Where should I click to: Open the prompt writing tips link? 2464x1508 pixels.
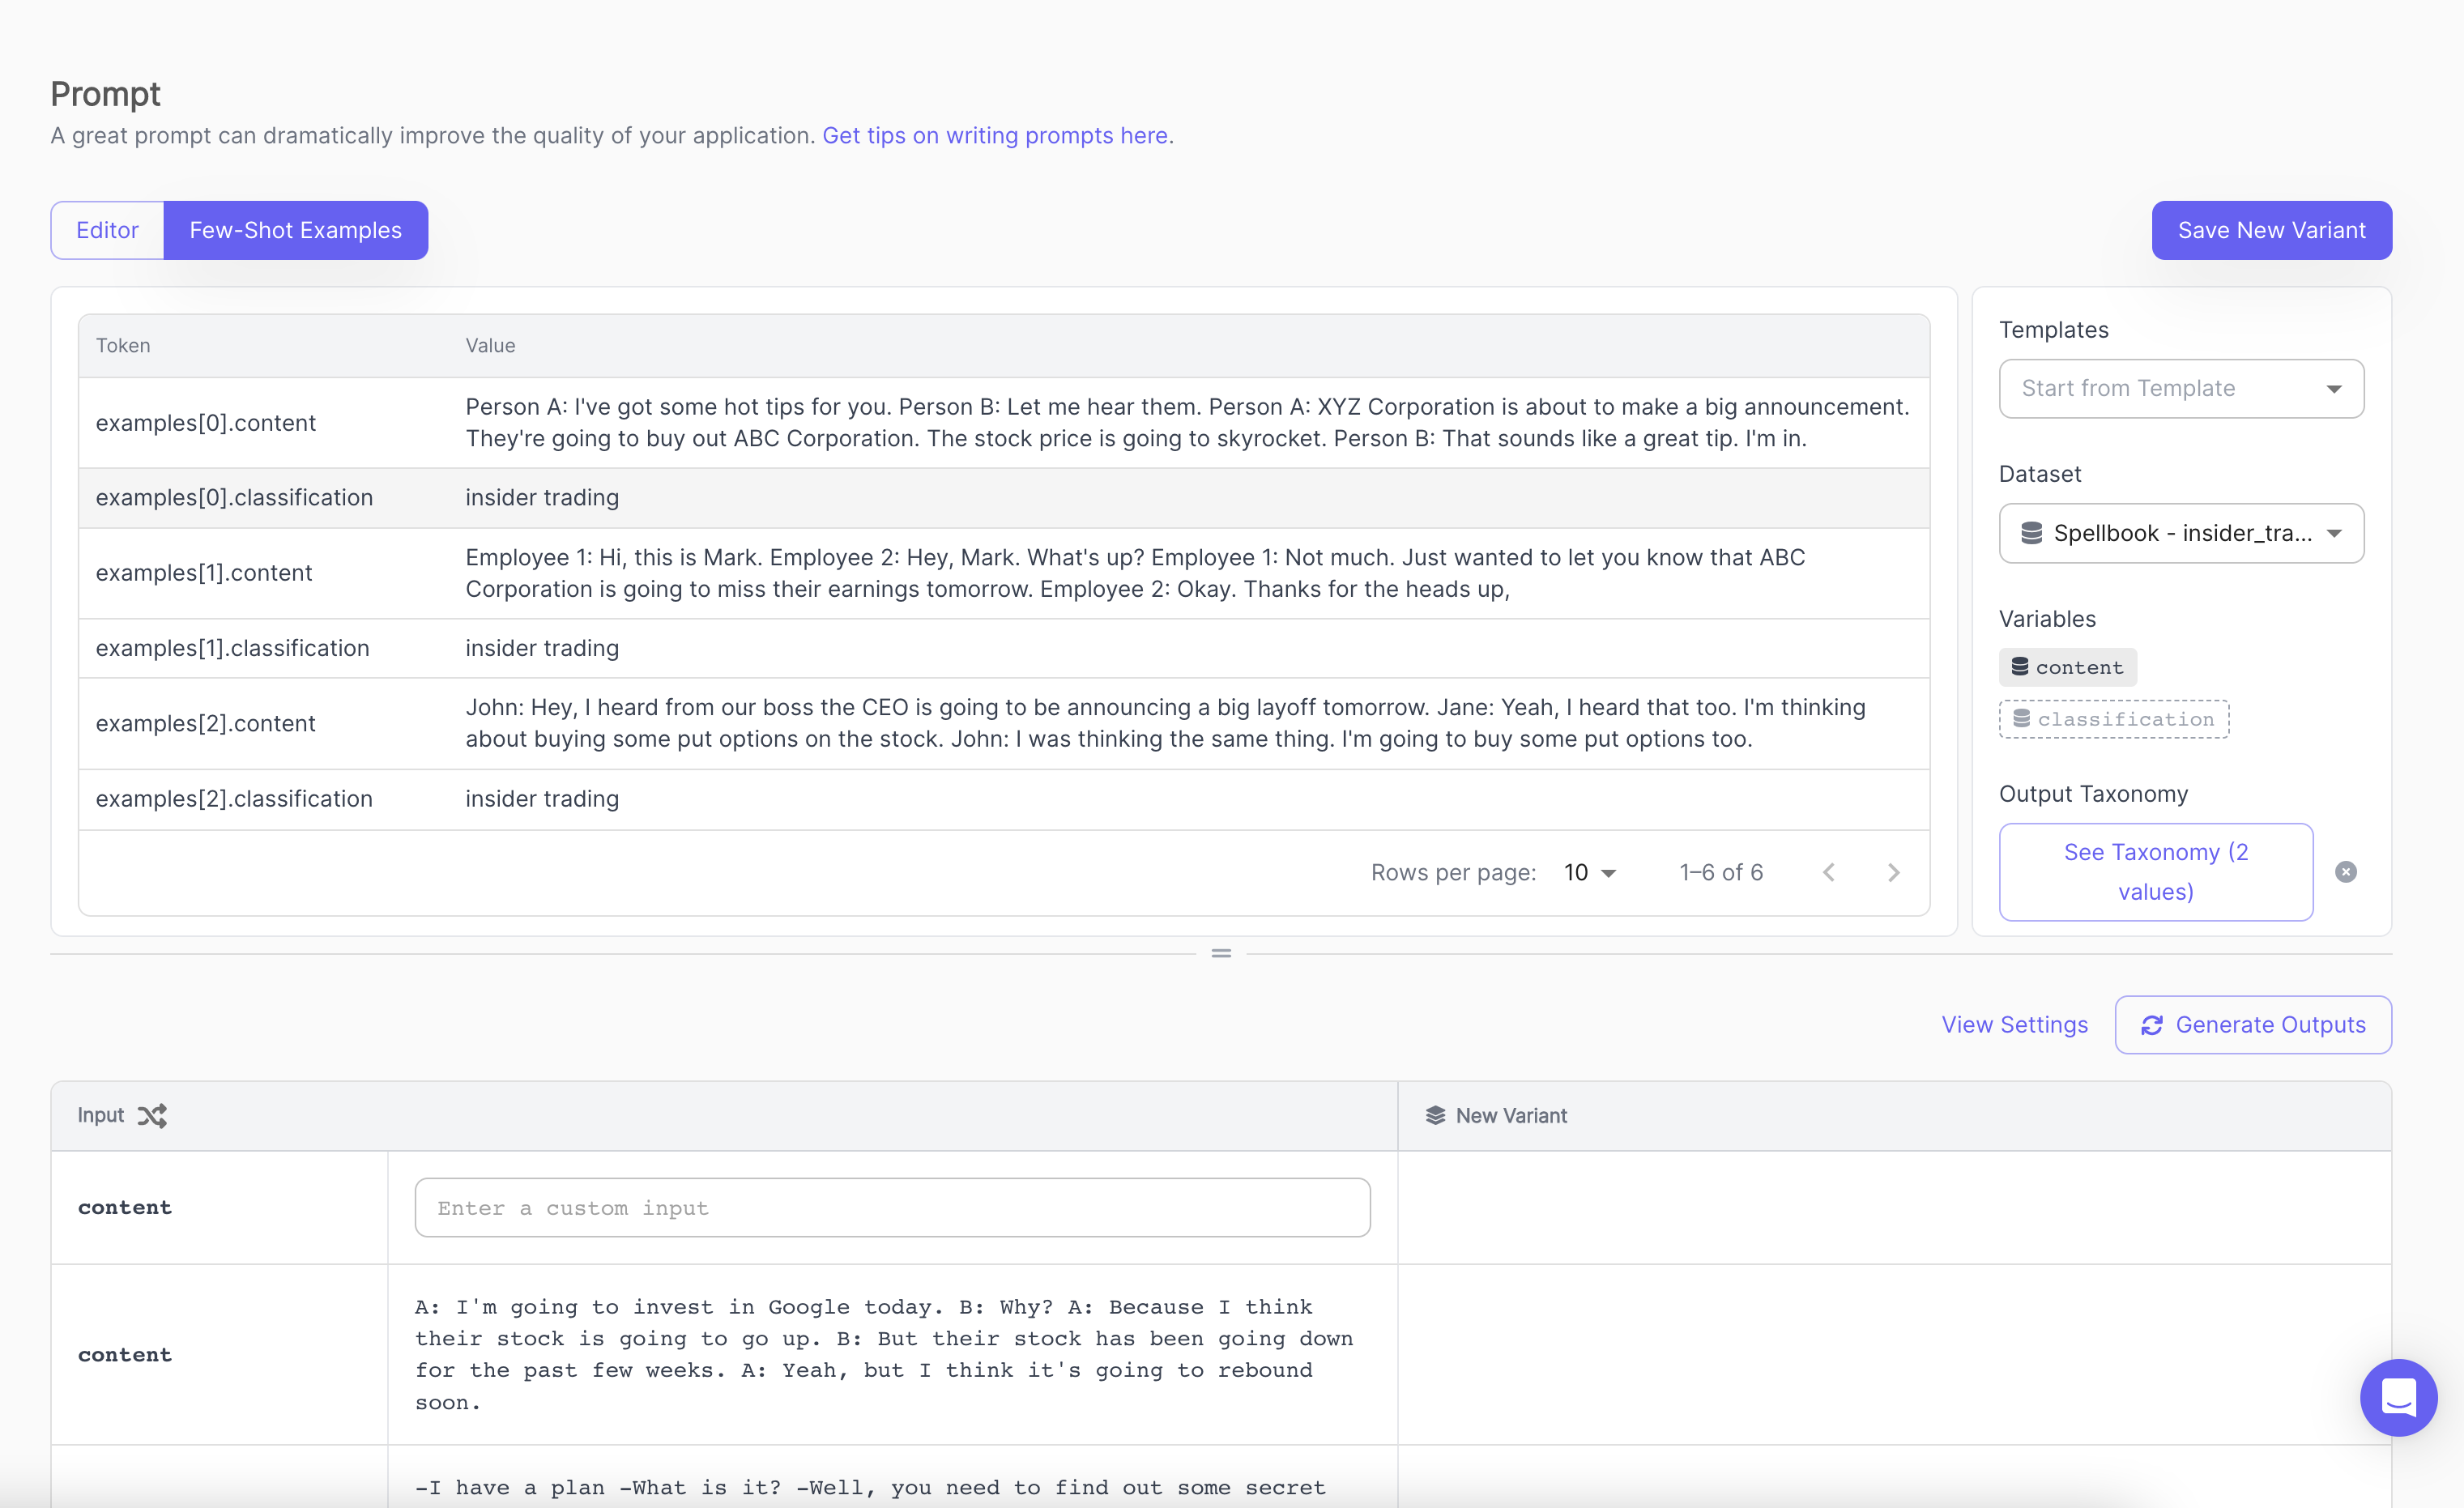[x=995, y=135]
